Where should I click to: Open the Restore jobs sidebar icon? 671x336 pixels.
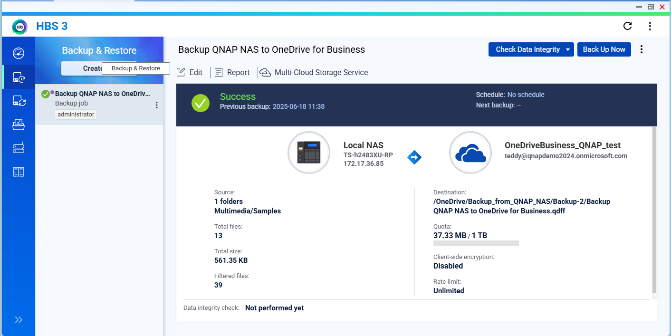[x=19, y=125]
